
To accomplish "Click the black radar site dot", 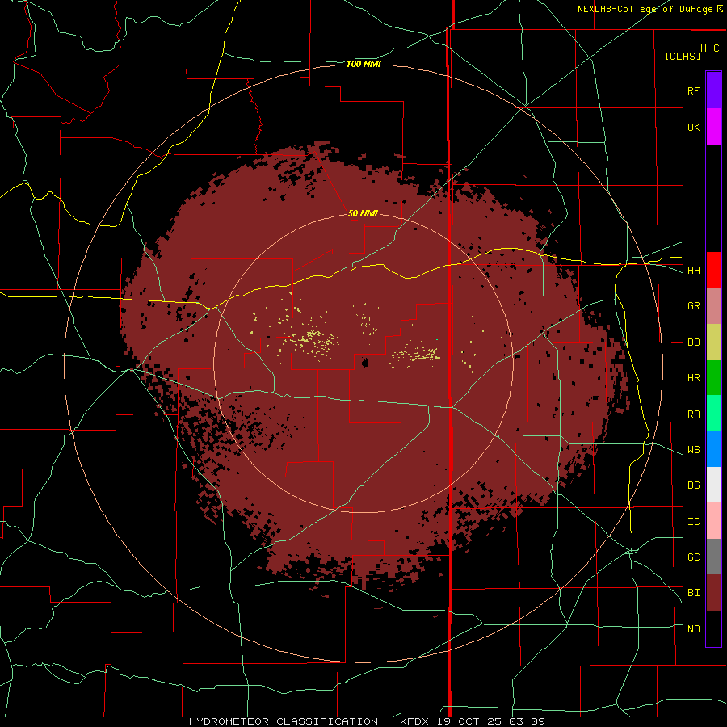I will click(365, 363).
